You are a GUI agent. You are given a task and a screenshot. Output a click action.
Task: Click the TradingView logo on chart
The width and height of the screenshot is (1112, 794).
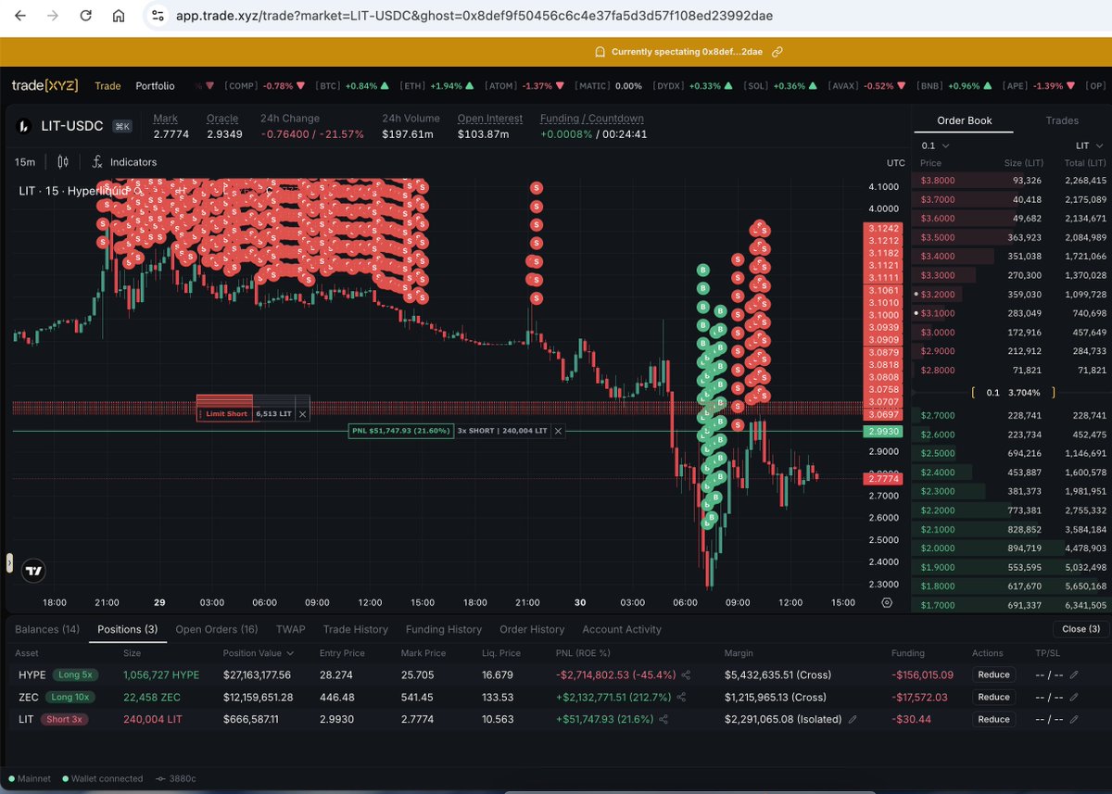click(34, 571)
